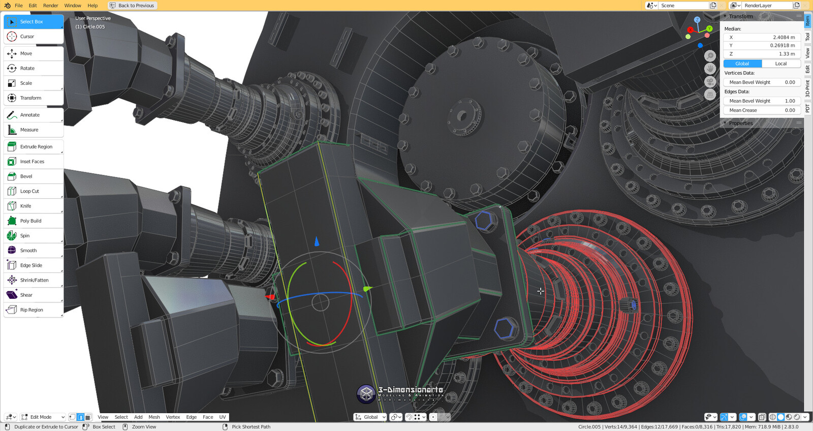The image size is (813, 431).
Task: Activate the Poly Build tool
Action: point(34,221)
